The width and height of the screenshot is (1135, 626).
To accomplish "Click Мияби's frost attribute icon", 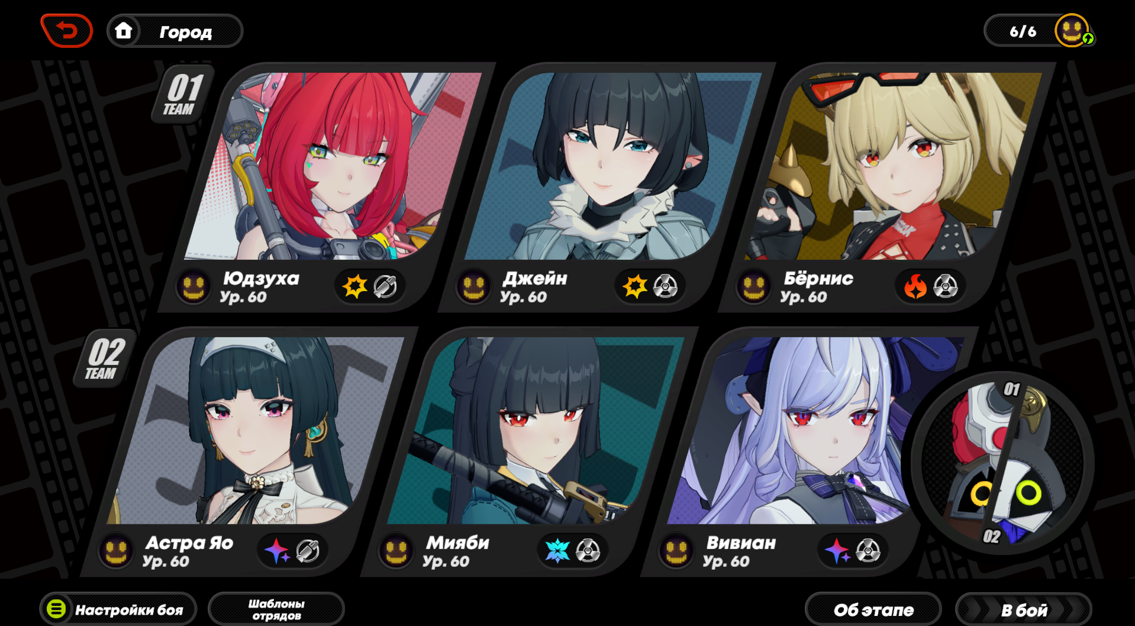I will pyautogui.click(x=557, y=550).
